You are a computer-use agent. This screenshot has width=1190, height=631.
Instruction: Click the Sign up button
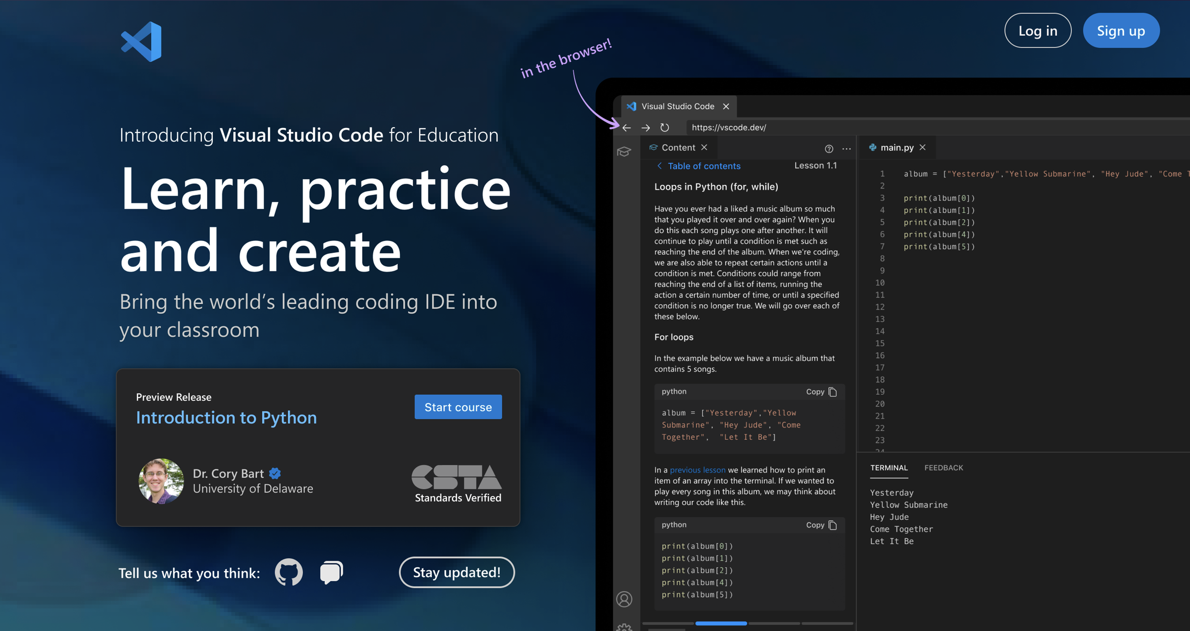tap(1121, 31)
